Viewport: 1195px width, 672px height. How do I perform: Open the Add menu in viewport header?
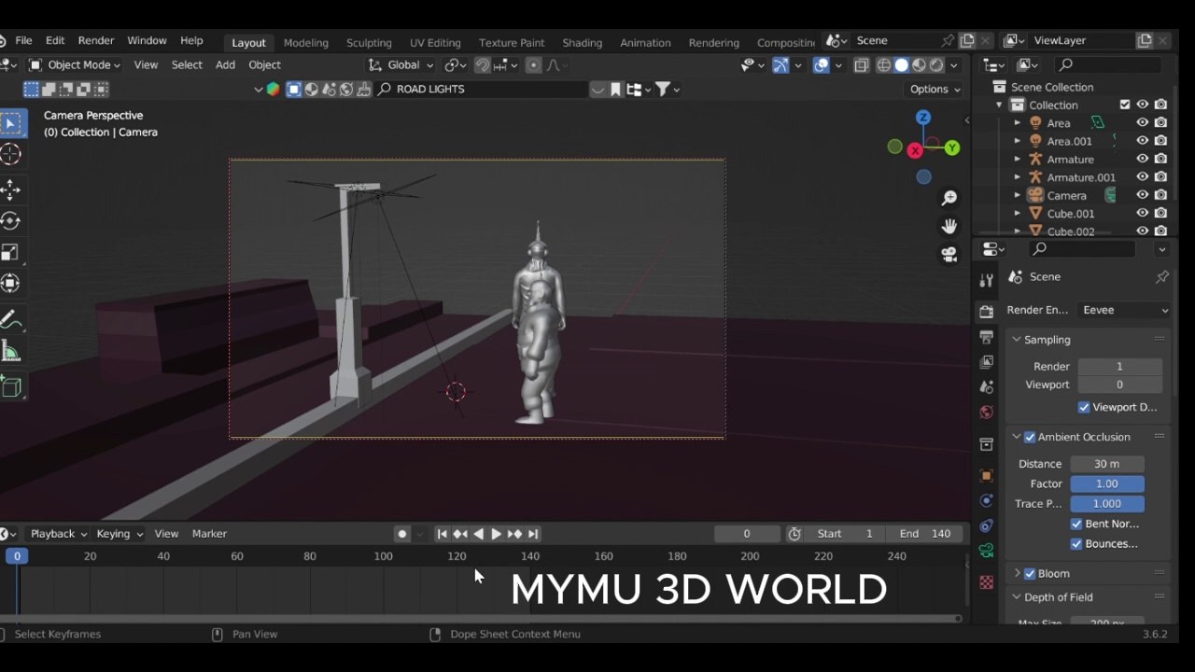coord(225,65)
